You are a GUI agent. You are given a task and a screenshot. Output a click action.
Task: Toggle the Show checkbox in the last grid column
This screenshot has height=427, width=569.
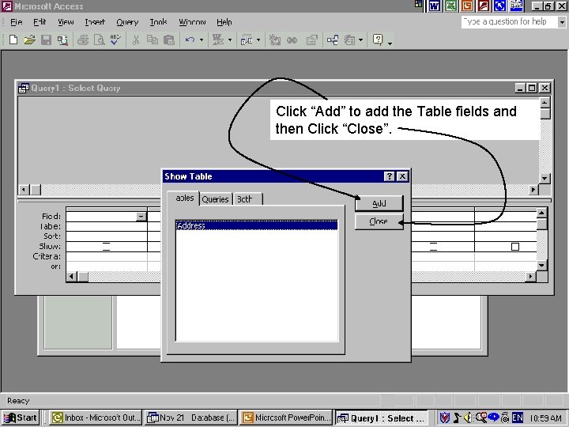(515, 247)
